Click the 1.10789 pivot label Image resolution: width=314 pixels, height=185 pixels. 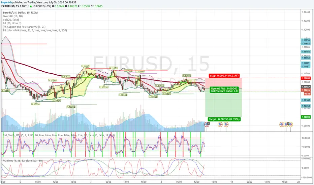pos(53,80)
